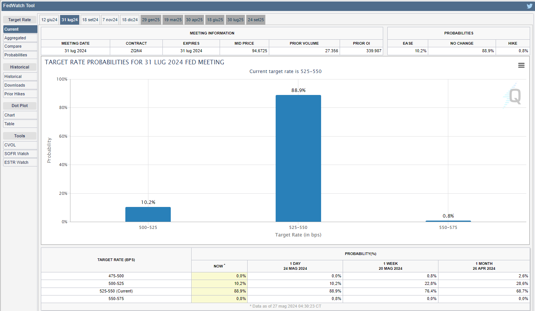The height and width of the screenshot is (311, 535).
Task: Select the 12 giu24 meeting tab
Action: [49, 20]
